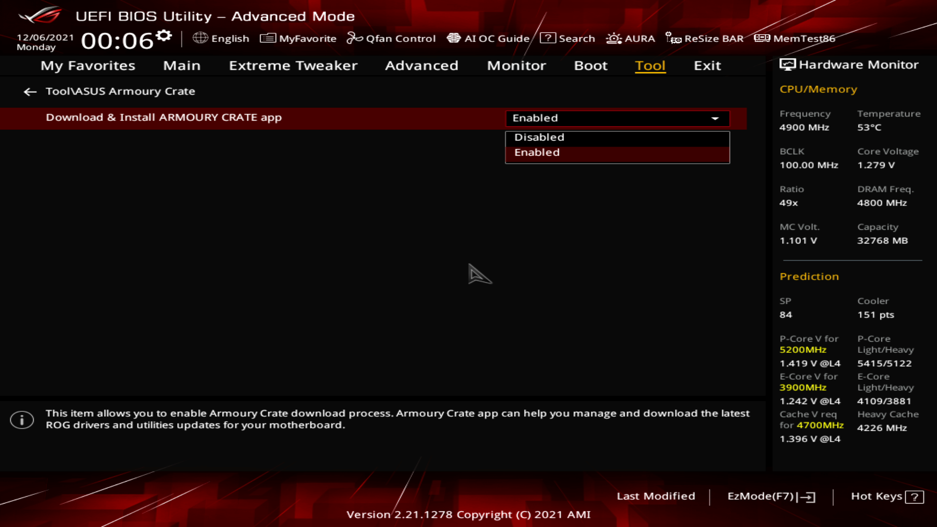
Task: Click Last Modified button
Action: pyautogui.click(x=655, y=496)
